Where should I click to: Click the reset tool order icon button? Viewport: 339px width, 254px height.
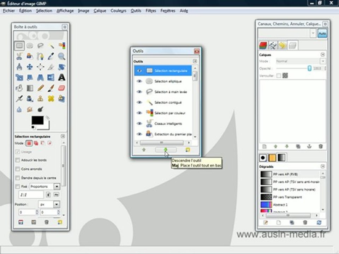coord(188,150)
